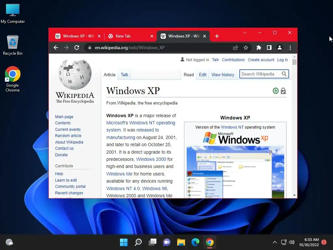Image resolution: width=333 pixels, height=250 pixels.
Task: Open the Contributions link
Action: point(233,60)
